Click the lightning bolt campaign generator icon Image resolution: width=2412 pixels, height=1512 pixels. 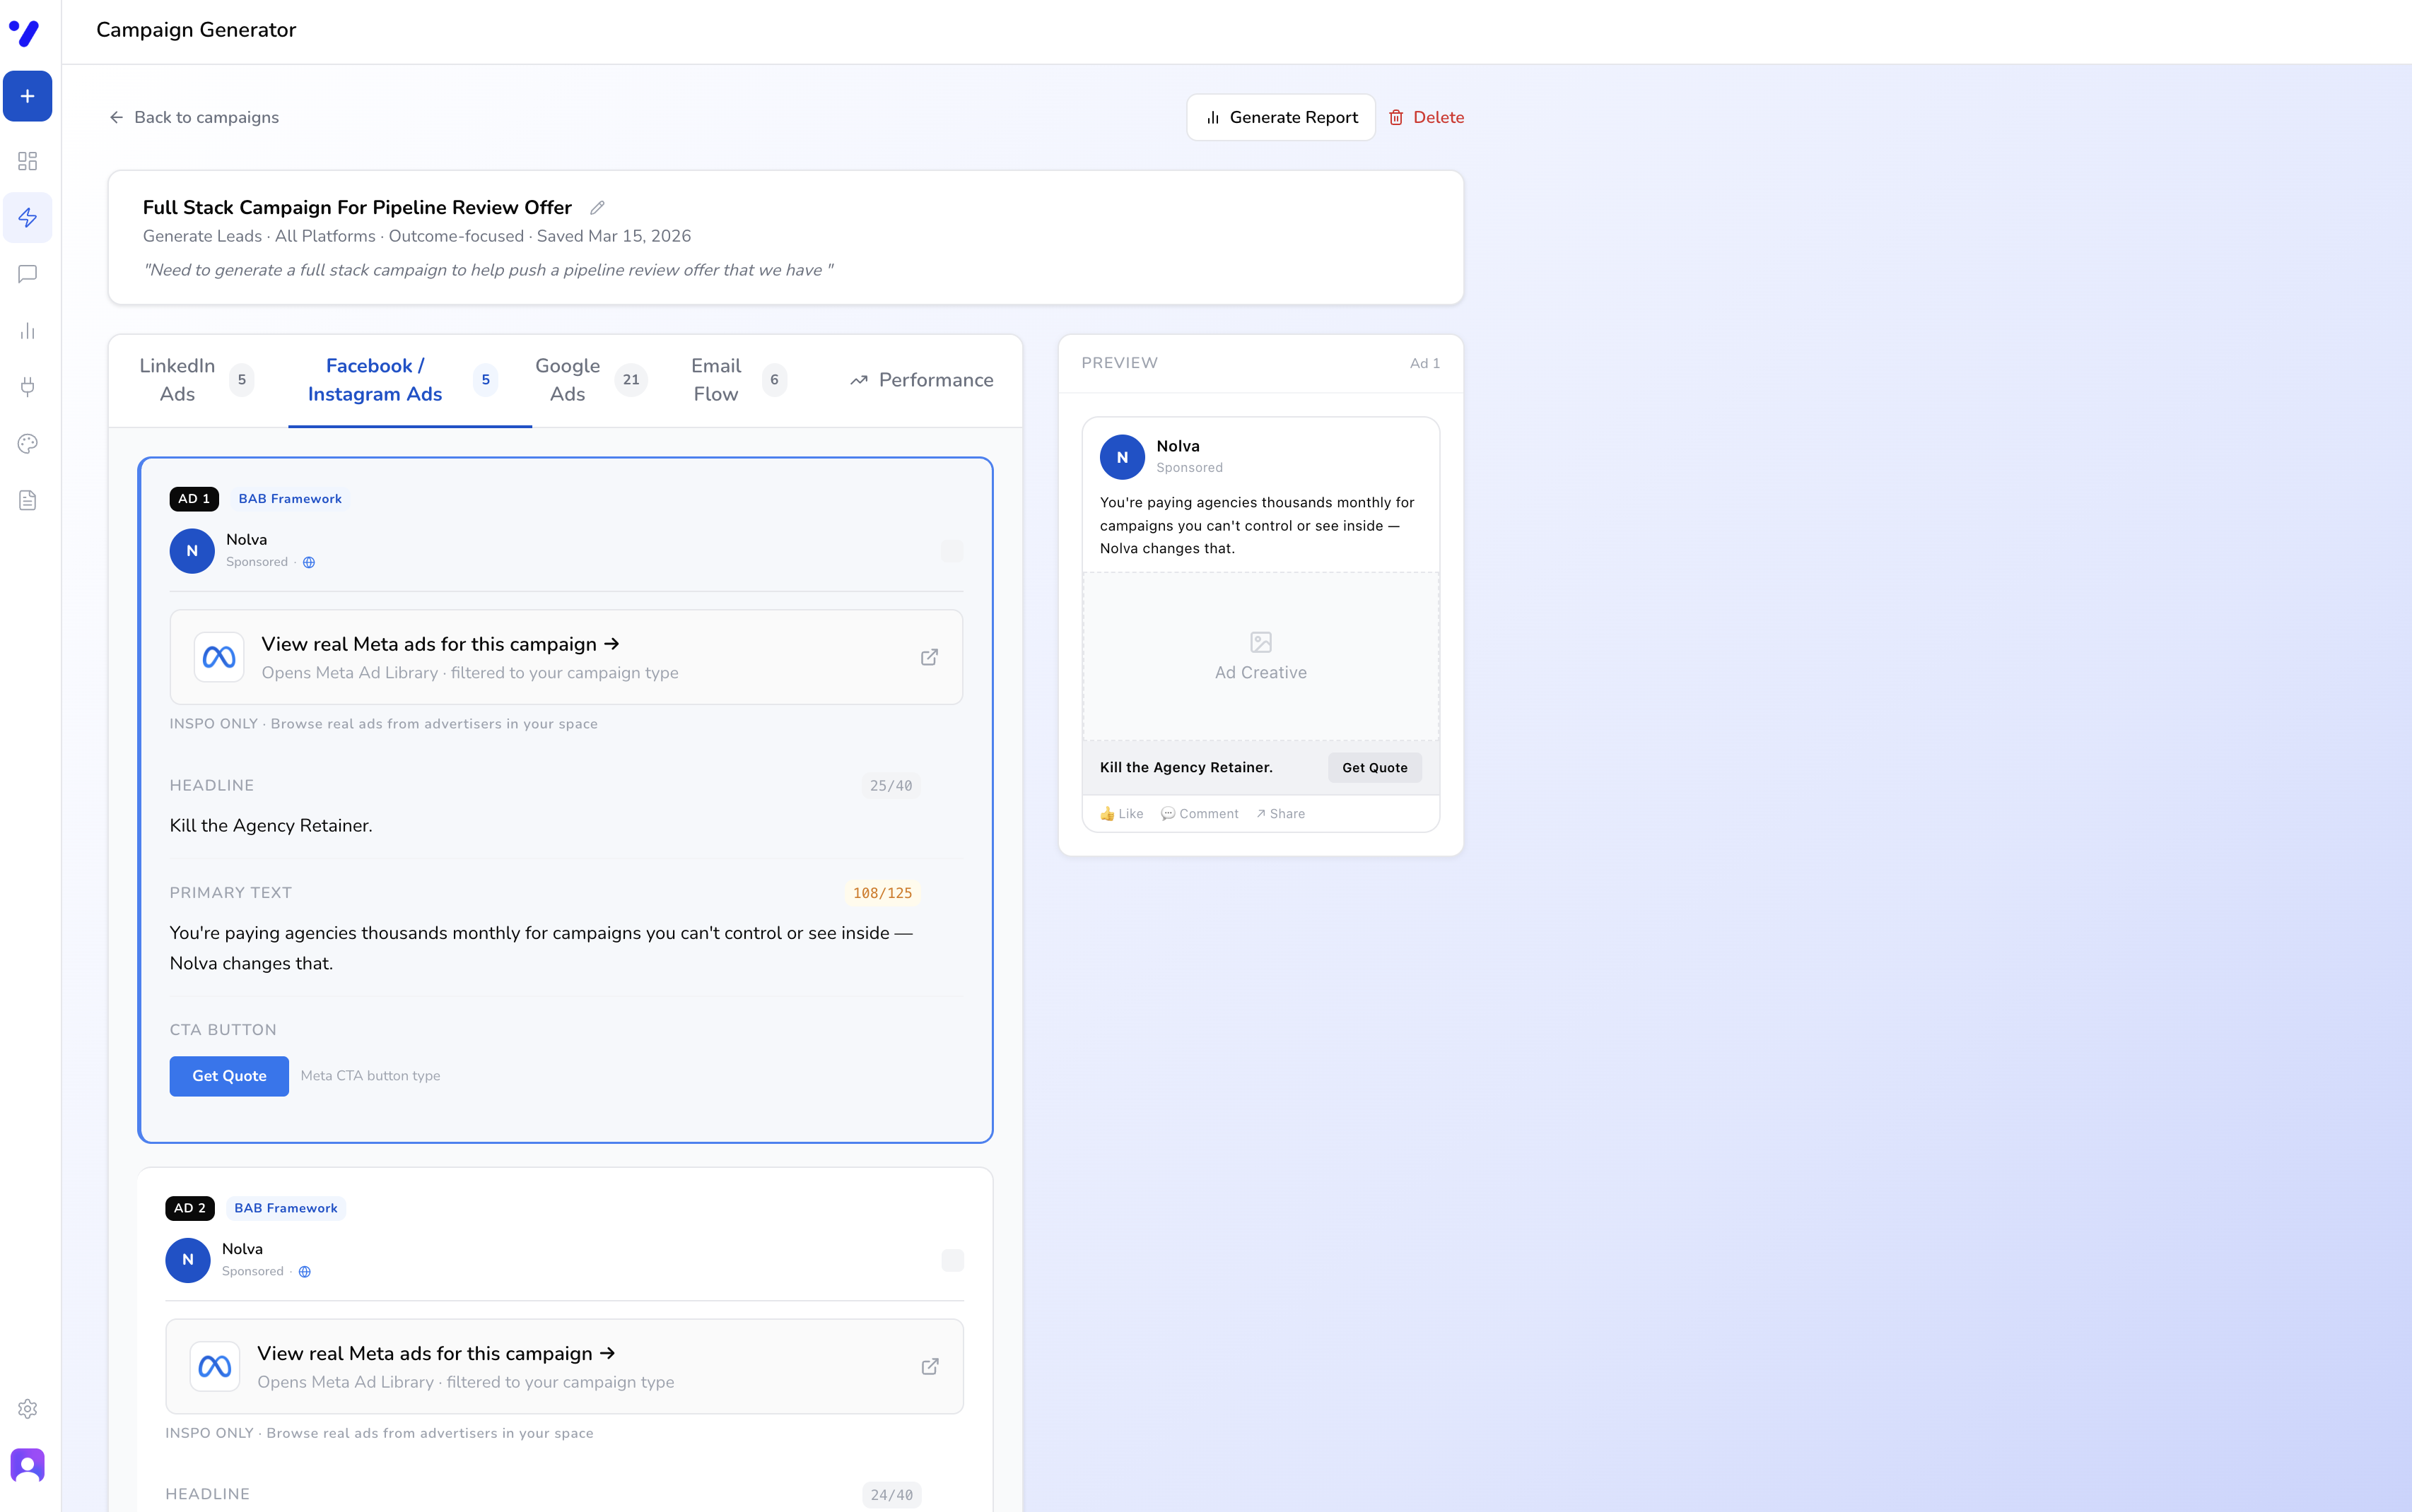27,217
